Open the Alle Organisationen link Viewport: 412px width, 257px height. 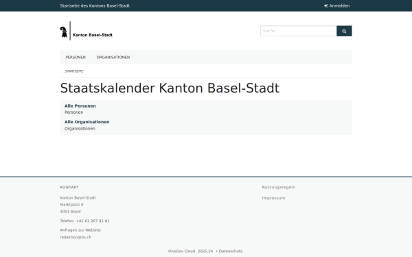tap(87, 122)
